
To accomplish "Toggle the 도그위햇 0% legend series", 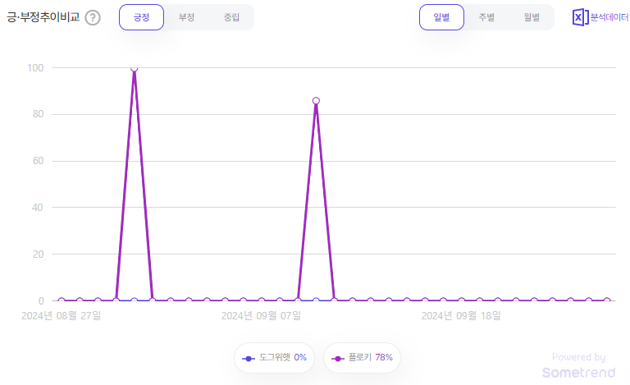I will click(275, 358).
